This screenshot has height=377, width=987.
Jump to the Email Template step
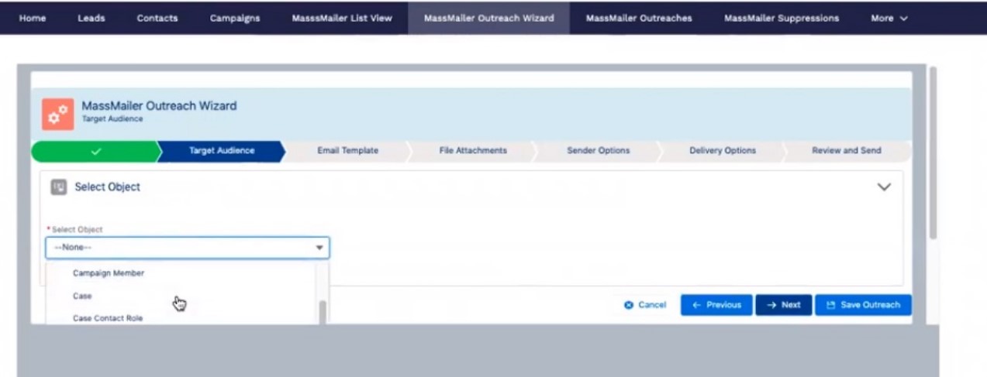pos(348,151)
